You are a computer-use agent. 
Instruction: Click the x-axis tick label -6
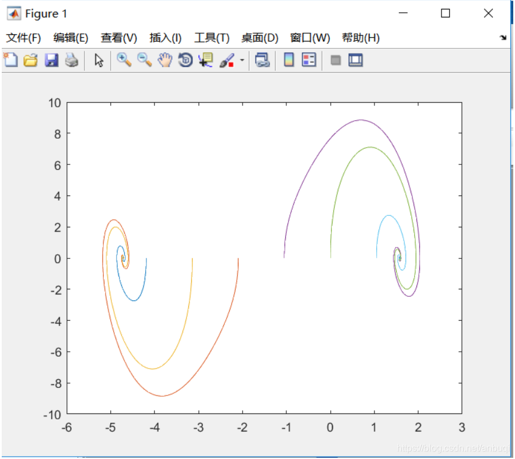click(x=66, y=428)
